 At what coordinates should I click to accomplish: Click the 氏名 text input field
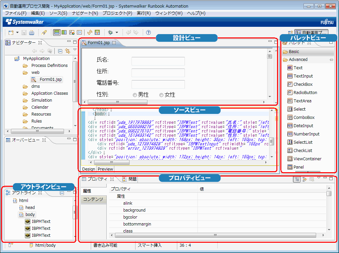coord(158,61)
